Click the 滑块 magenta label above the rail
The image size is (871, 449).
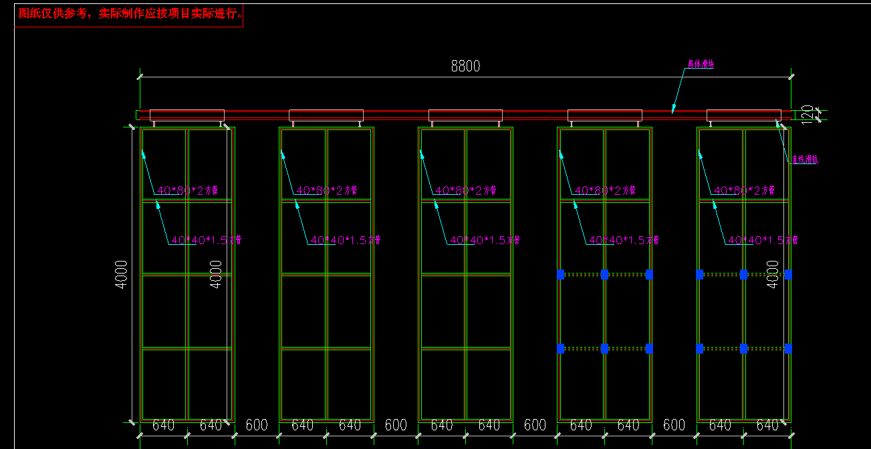click(701, 65)
